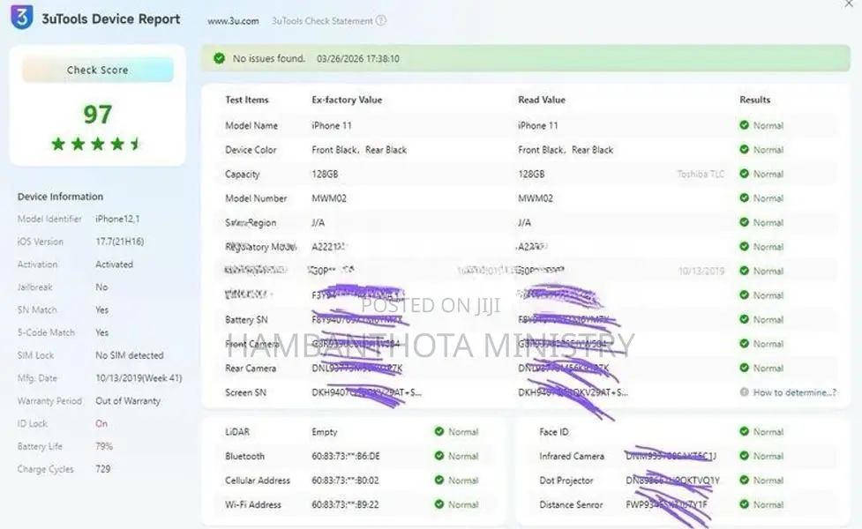Image resolution: width=862 pixels, height=529 pixels.
Task: Select Cellular Address 60:83:73:**:B0:02
Action: tap(345, 481)
